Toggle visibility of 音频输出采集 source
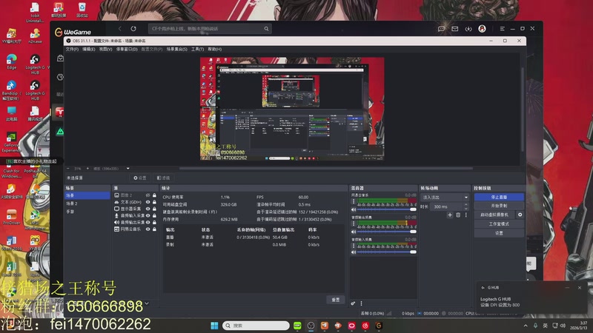The width and height of the screenshot is (593, 333). [x=148, y=223]
